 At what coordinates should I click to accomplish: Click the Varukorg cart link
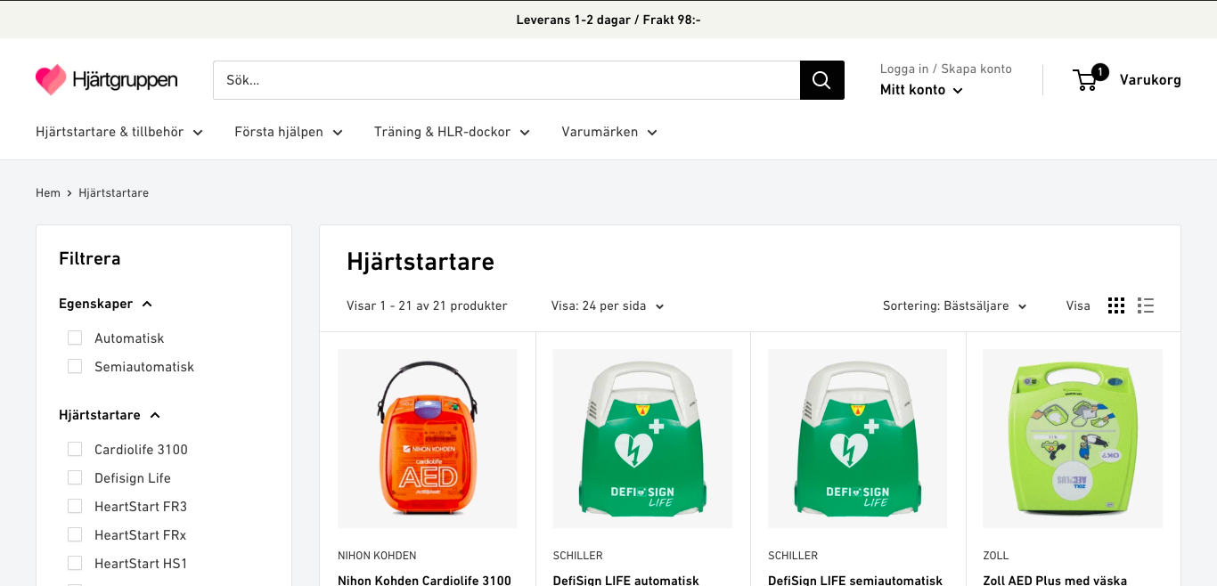tap(1150, 80)
